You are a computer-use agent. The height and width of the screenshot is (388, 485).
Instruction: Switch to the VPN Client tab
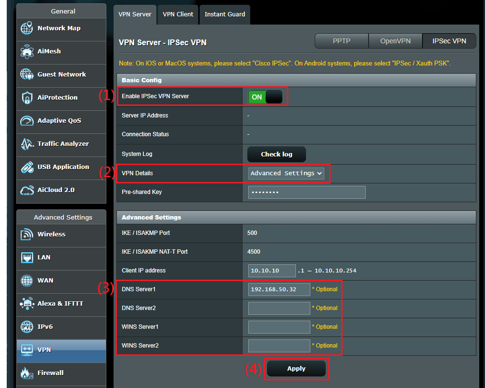tap(178, 14)
